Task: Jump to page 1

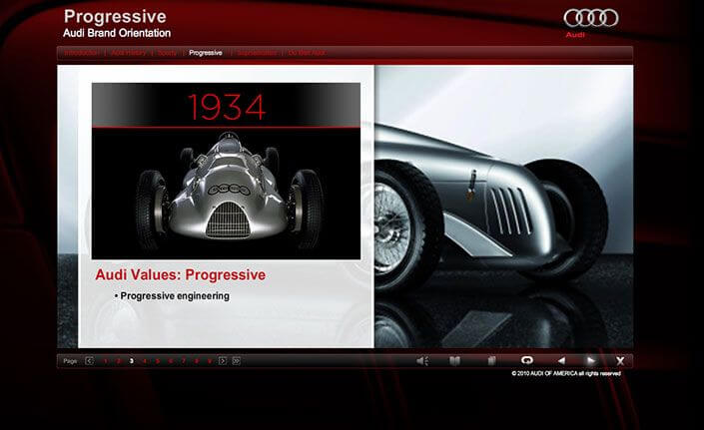Action: point(106,361)
